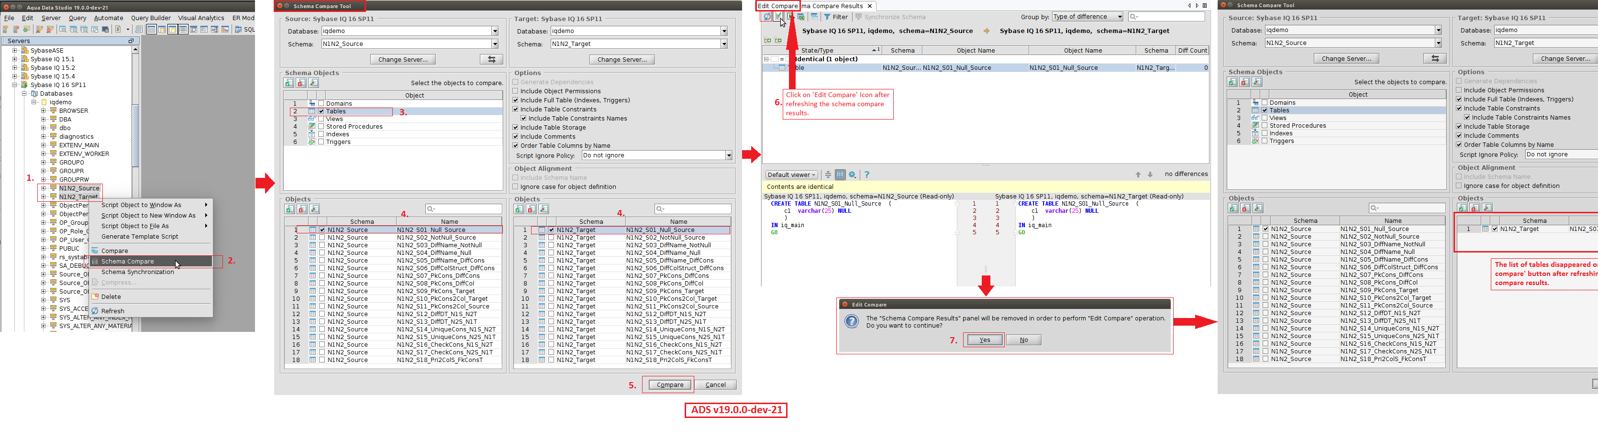The image size is (1598, 439).
Task: Click select-all icon under Schema Objects, left tool
Action: (289, 83)
